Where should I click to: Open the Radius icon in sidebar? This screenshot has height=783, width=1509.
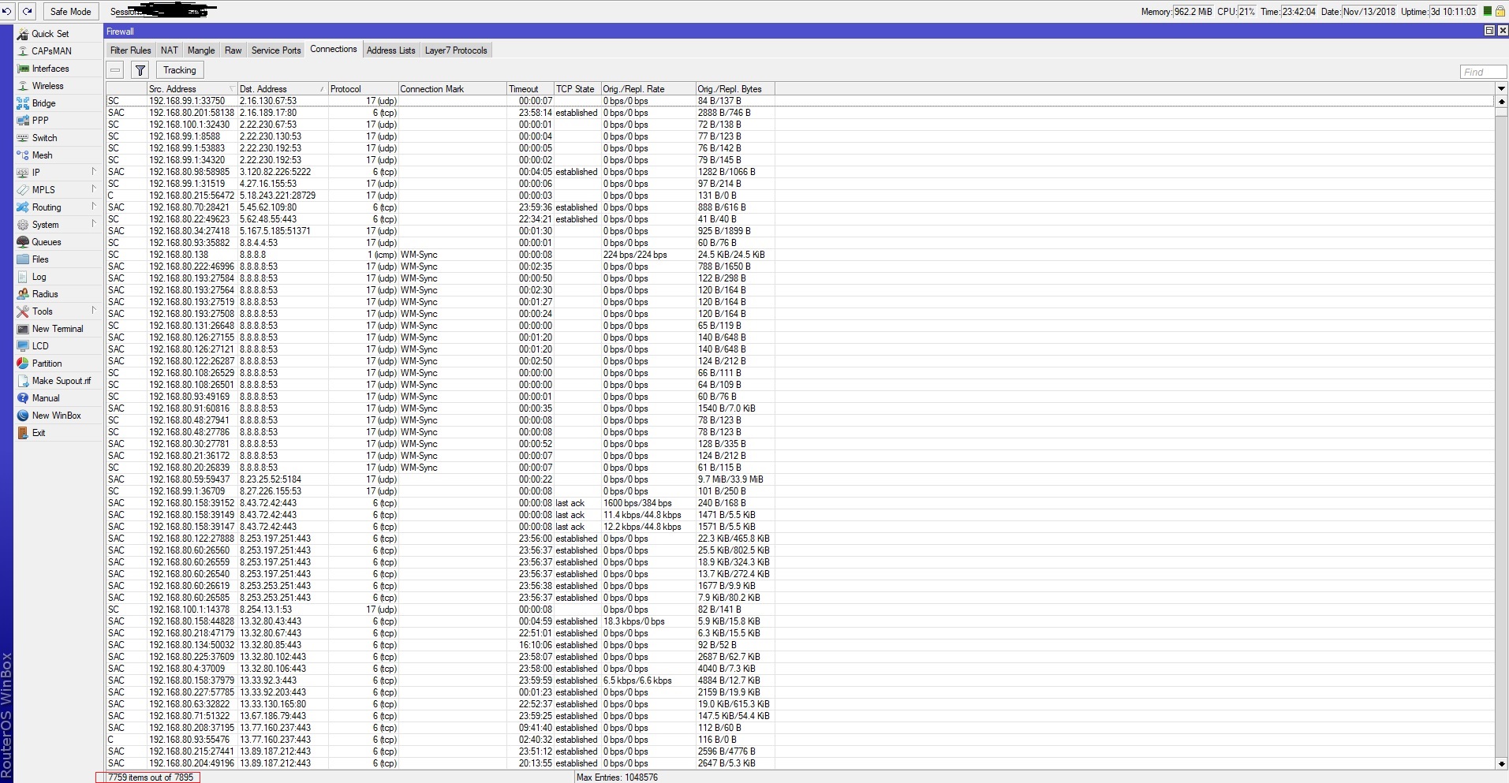click(23, 294)
